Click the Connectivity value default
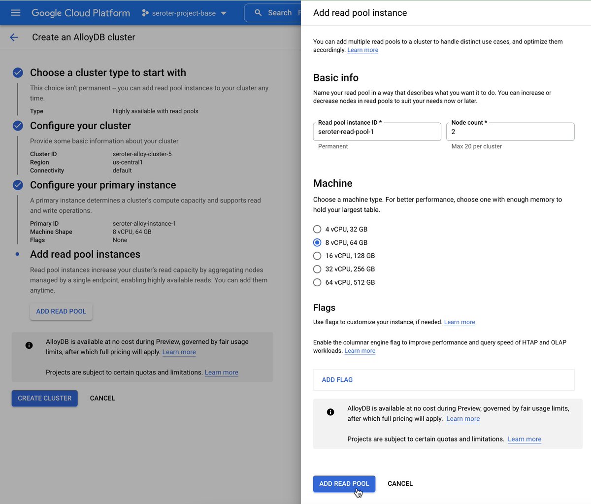Viewport: 591px width, 504px height. pos(122,171)
